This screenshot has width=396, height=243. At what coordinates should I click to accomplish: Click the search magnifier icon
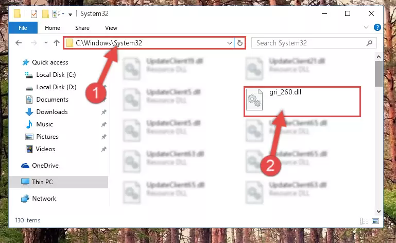point(369,43)
